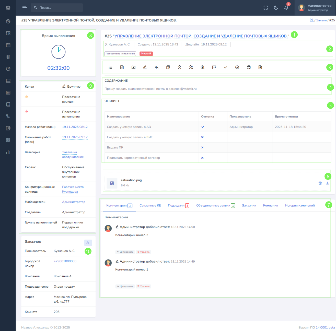
Task: Open the 'История изменений' tab
Action: (x=300, y=206)
